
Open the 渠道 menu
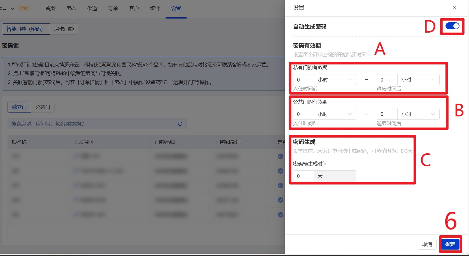pyautogui.click(x=92, y=8)
